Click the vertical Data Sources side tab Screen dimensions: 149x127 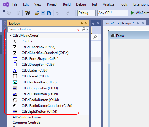pos(4,45)
